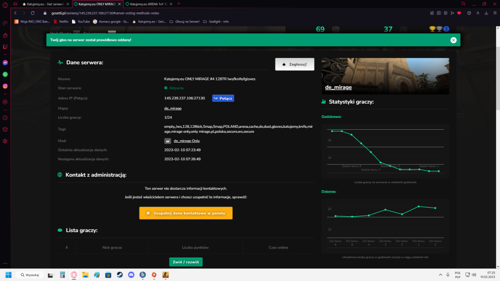Open Extensions cube icon in sidebar

[x=5, y=130]
